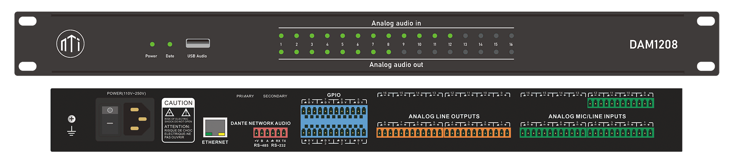Click the USB Audio port
This screenshot has height=160, width=735.
tap(198, 43)
